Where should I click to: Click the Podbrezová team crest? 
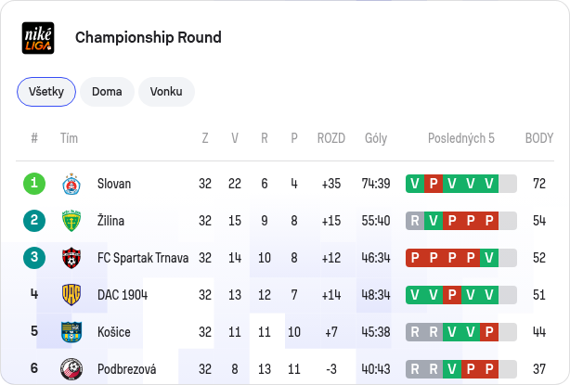71,369
